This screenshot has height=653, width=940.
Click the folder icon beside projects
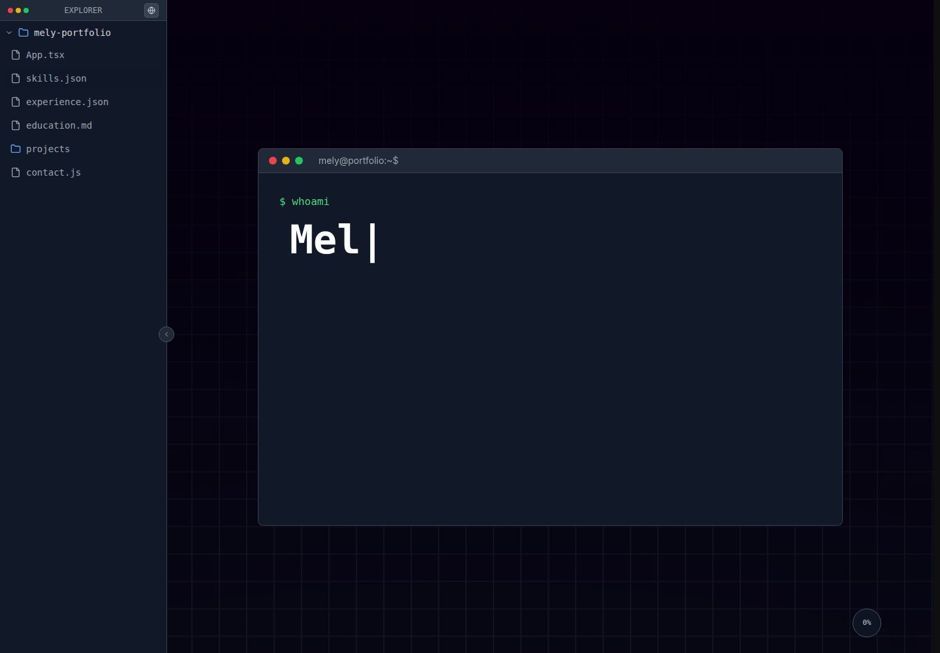tap(16, 149)
